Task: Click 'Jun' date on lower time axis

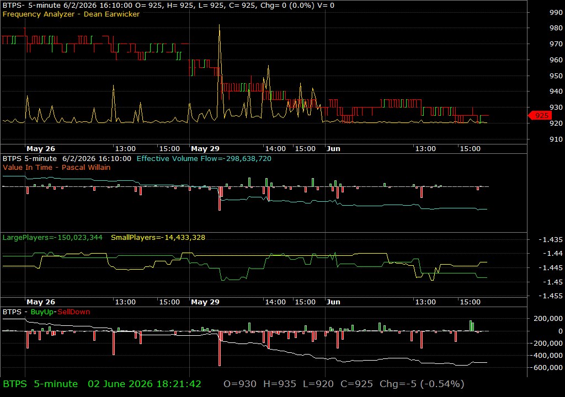Action: coord(333,302)
